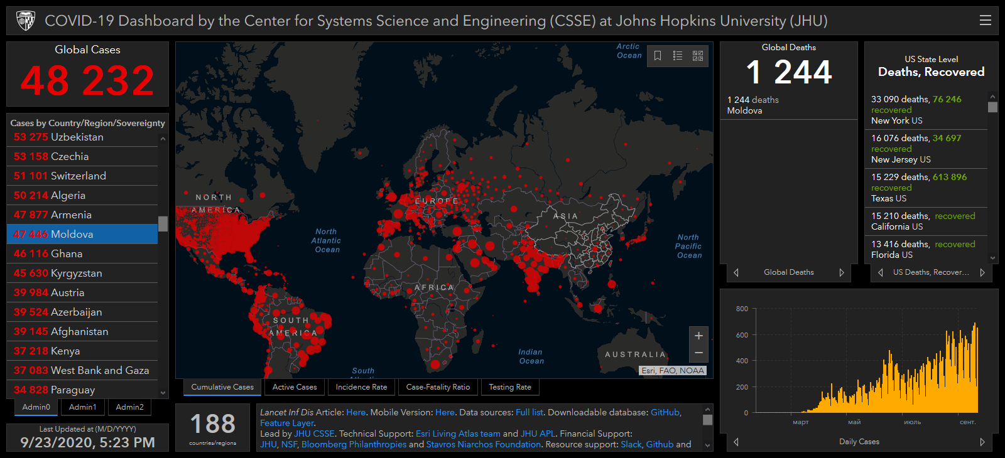The image size is (1005, 458).
Task: Open the JHU CSSE link
Action: coord(314,434)
